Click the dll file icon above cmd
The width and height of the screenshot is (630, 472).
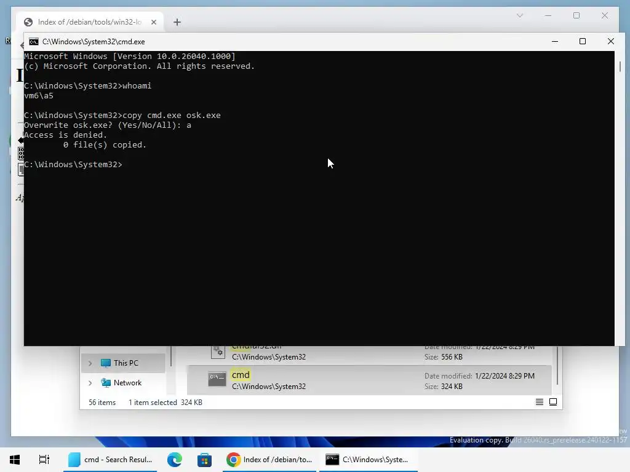(218, 352)
